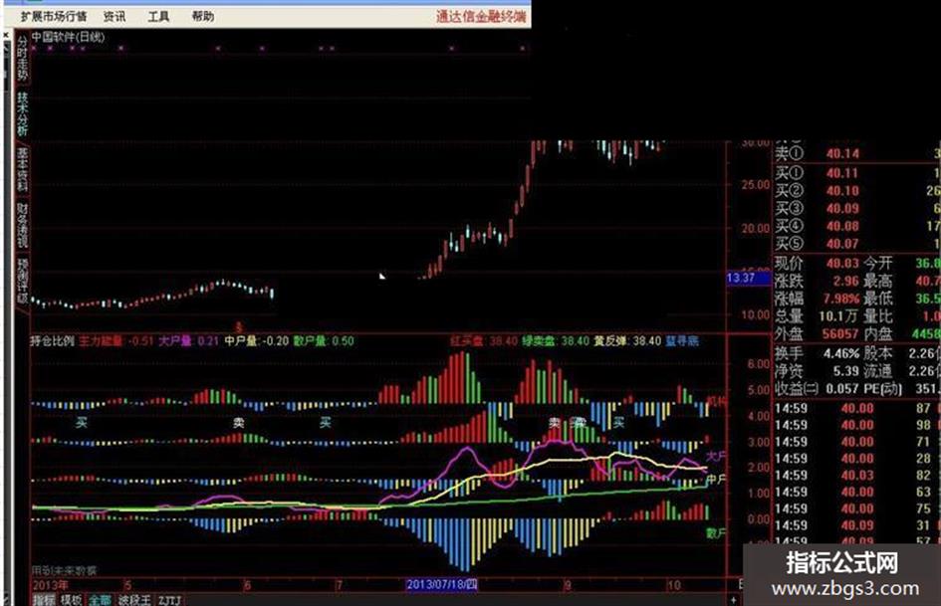Viewport: 941px width, 606px height.
Task: Click the 涨跌 value 2.96
Action: point(846,281)
